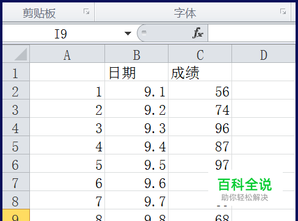Click cell A6 containing 5
Screen dimensions: 298x221
[67, 164]
